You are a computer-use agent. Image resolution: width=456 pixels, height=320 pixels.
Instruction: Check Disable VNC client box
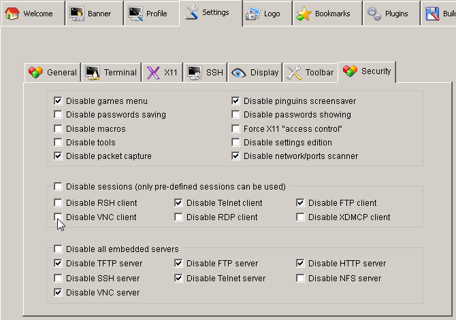click(x=59, y=217)
